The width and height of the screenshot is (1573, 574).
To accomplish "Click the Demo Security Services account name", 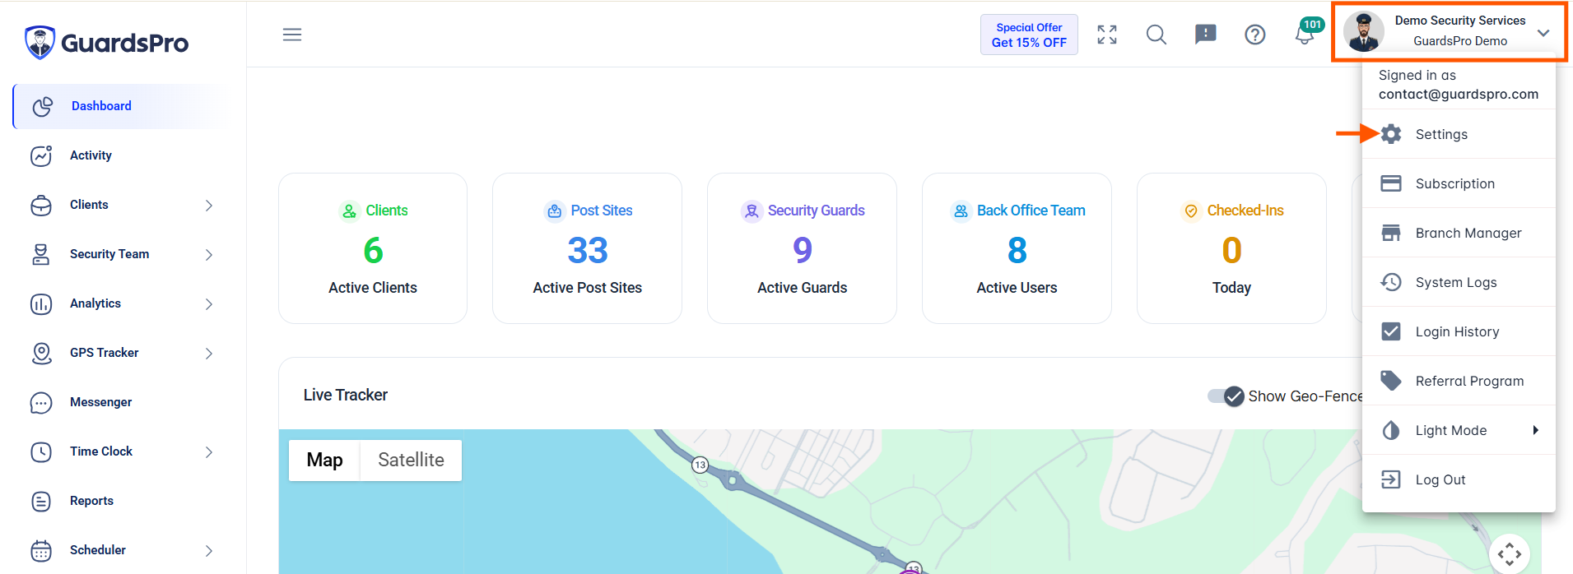I will 1459,21.
